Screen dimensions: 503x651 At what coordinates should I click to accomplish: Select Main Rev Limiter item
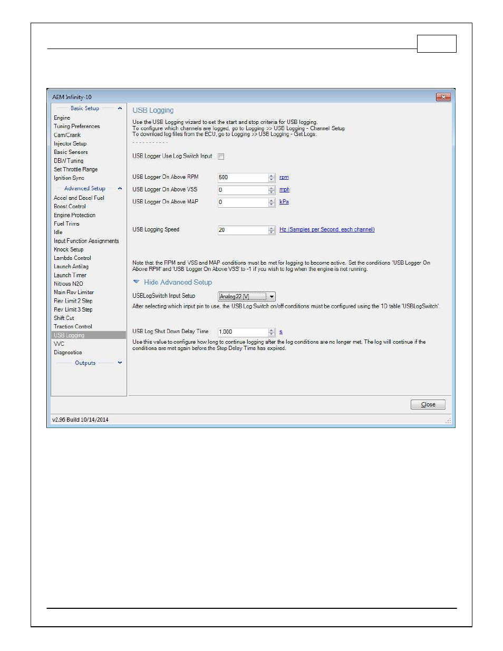point(74,293)
